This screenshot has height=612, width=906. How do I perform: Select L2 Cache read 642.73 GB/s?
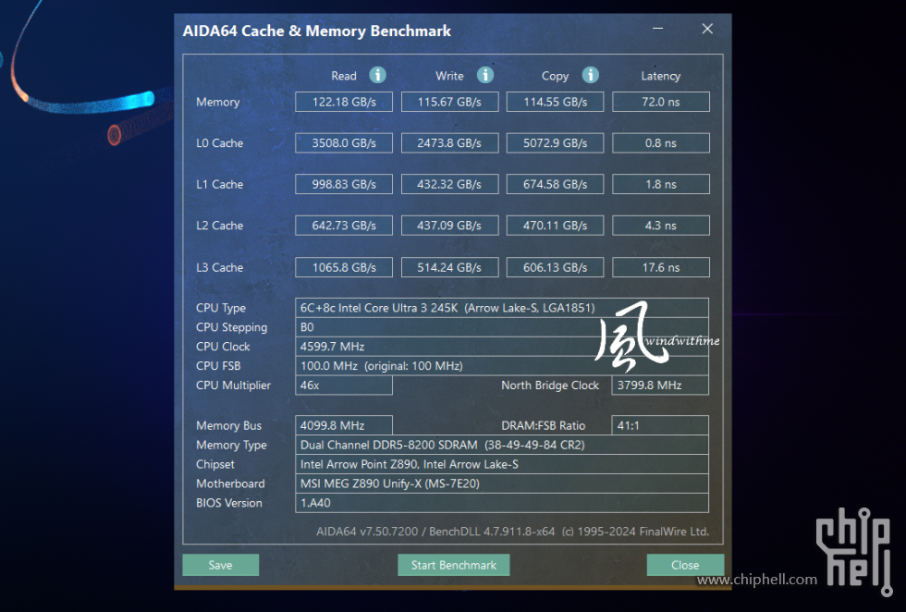click(344, 226)
